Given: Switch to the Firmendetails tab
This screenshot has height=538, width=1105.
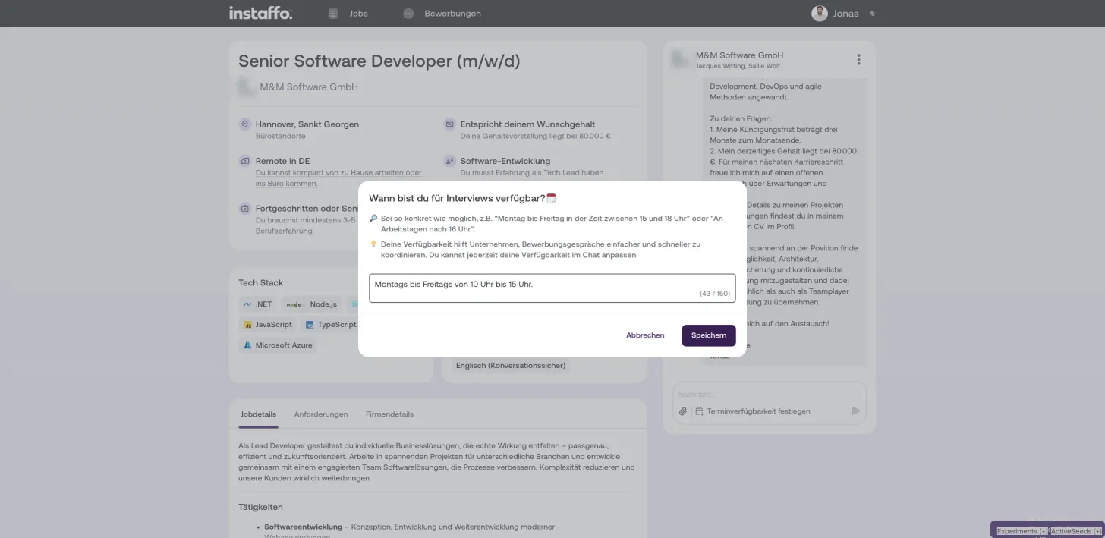Looking at the screenshot, I should point(389,414).
